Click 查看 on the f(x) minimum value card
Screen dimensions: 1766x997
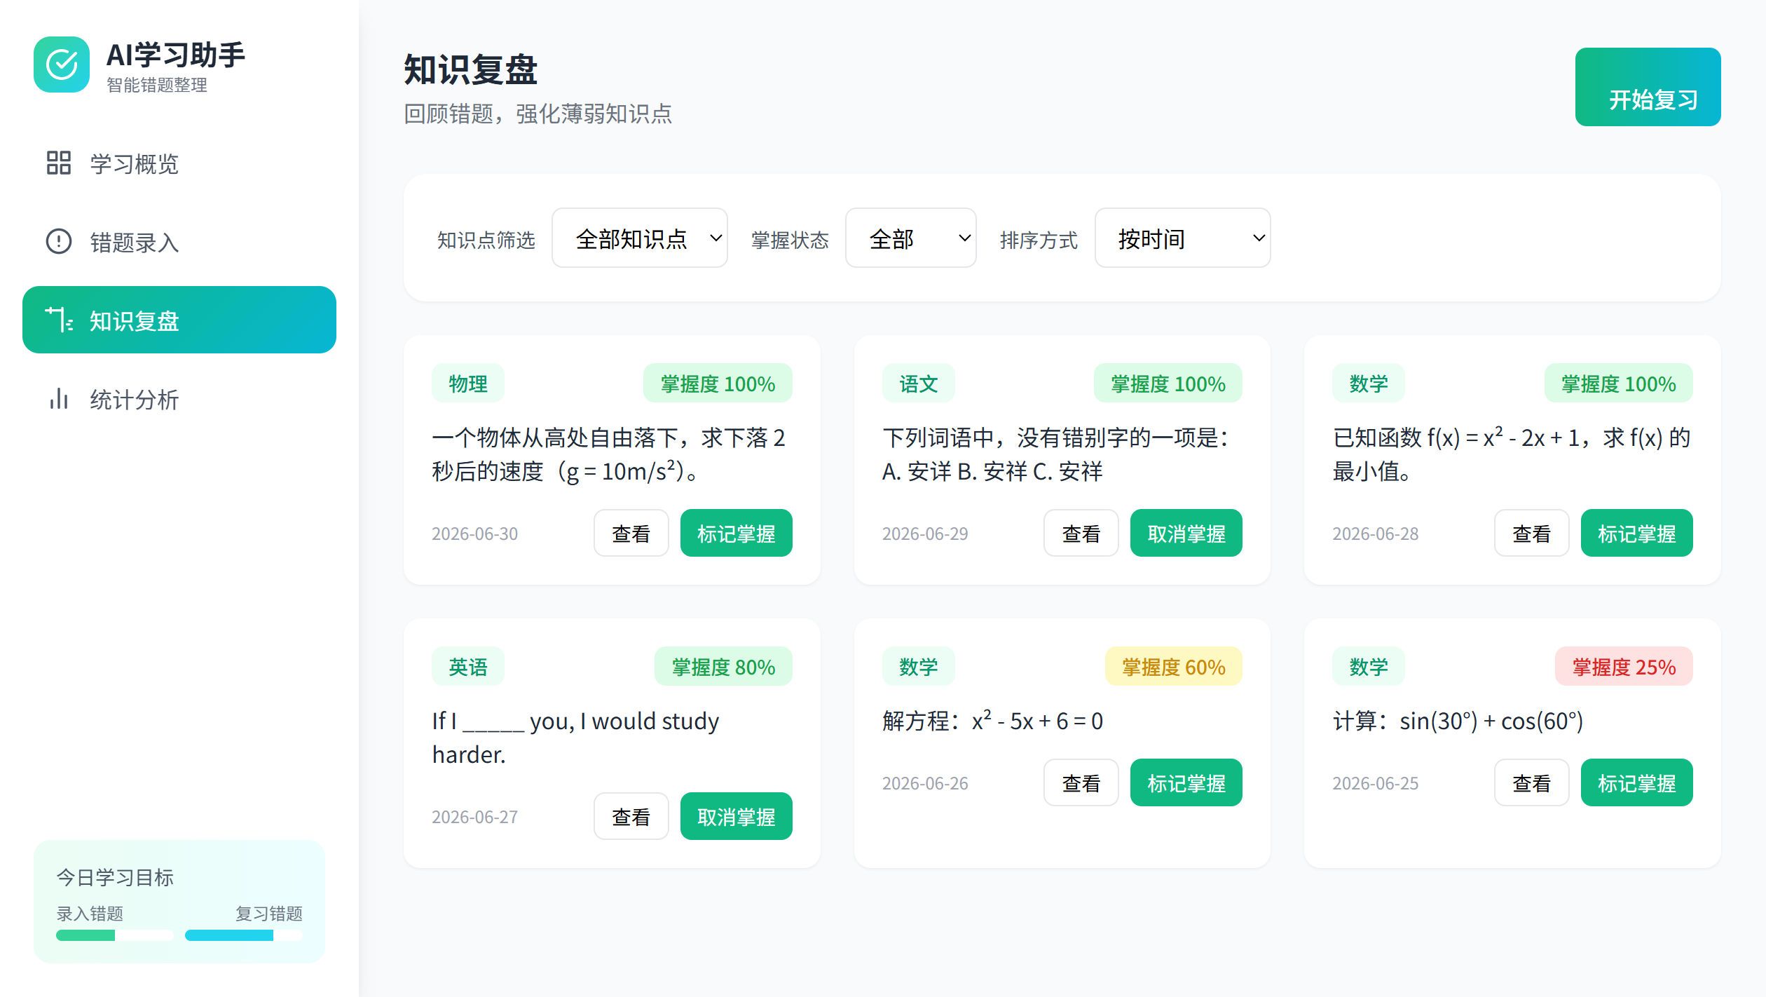coord(1532,533)
